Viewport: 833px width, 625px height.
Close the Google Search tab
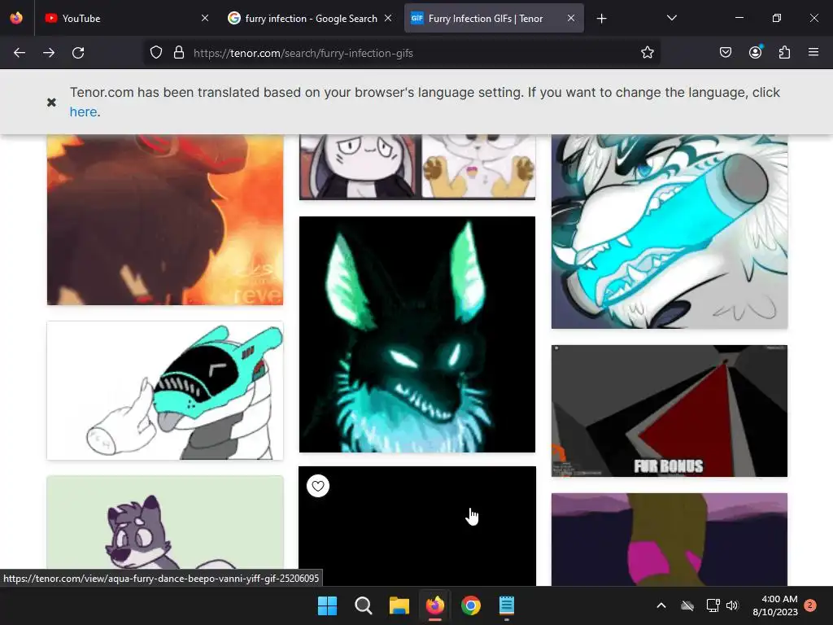click(388, 18)
